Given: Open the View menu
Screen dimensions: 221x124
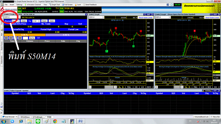Looking at the screenshot, I should pos(45,5).
